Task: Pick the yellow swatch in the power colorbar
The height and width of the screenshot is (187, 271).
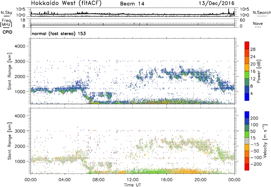Action: click(x=247, y=67)
